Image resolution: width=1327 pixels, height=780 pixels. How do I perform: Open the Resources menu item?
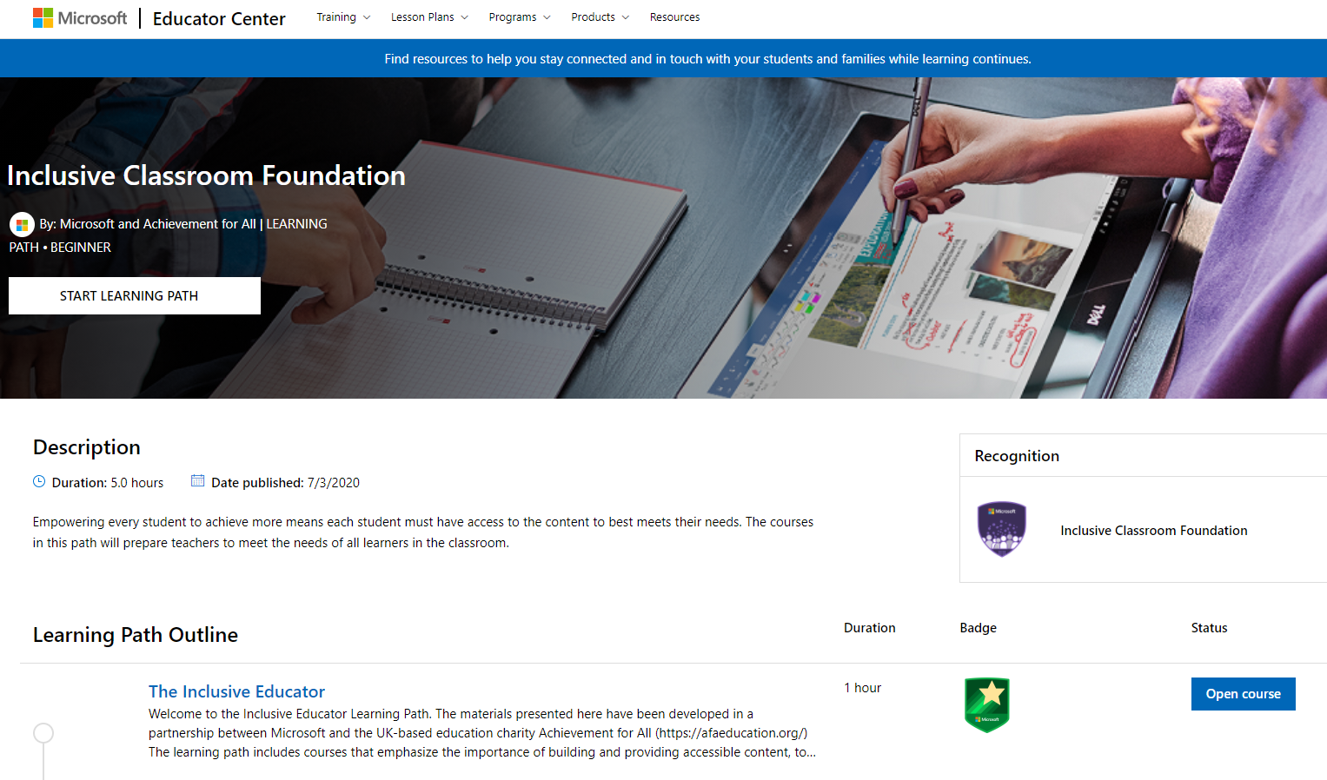[674, 17]
